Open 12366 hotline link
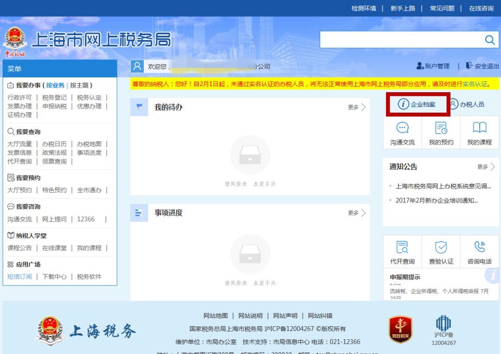The image size is (501, 354). [x=86, y=219]
